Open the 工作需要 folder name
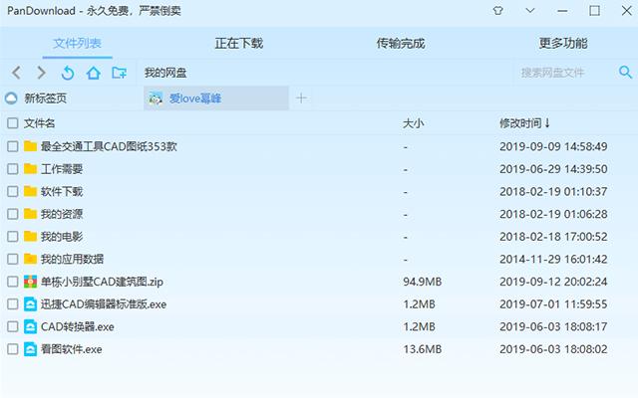Screen dimensions: 638x398 pyautogui.click(x=62, y=169)
